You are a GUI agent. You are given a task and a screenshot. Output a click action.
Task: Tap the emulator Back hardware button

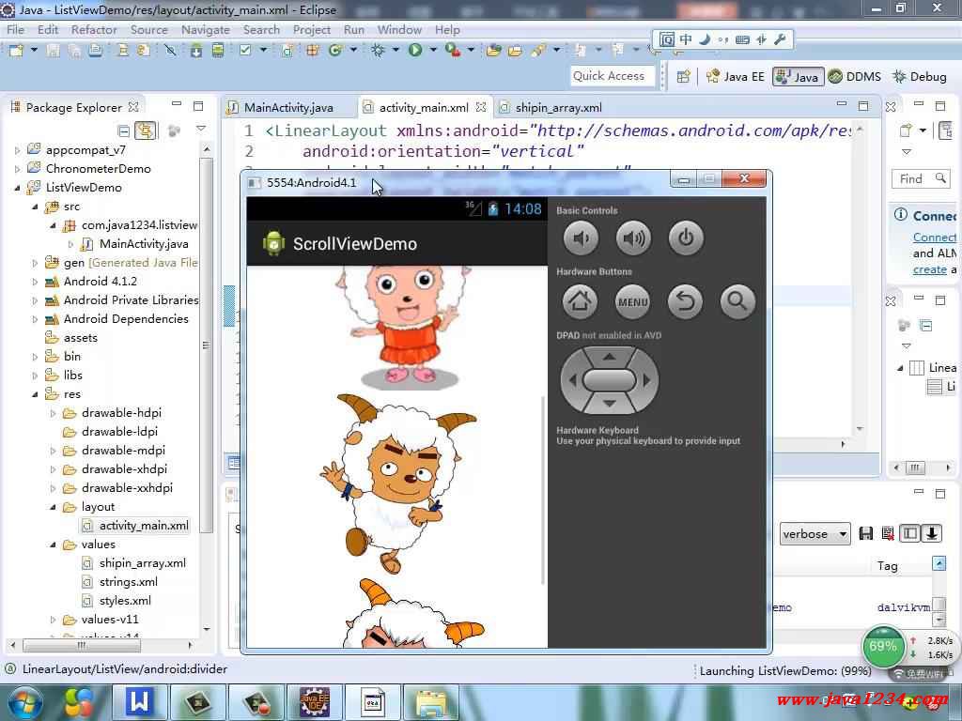click(x=685, y=301)
